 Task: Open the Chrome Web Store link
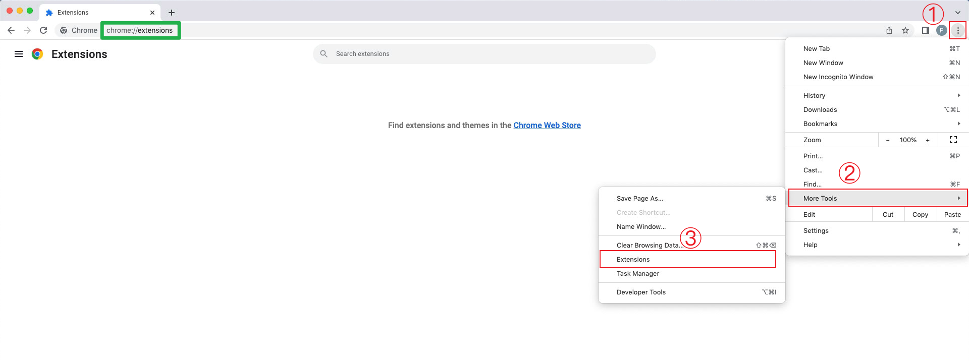click(x=547, y=125)
